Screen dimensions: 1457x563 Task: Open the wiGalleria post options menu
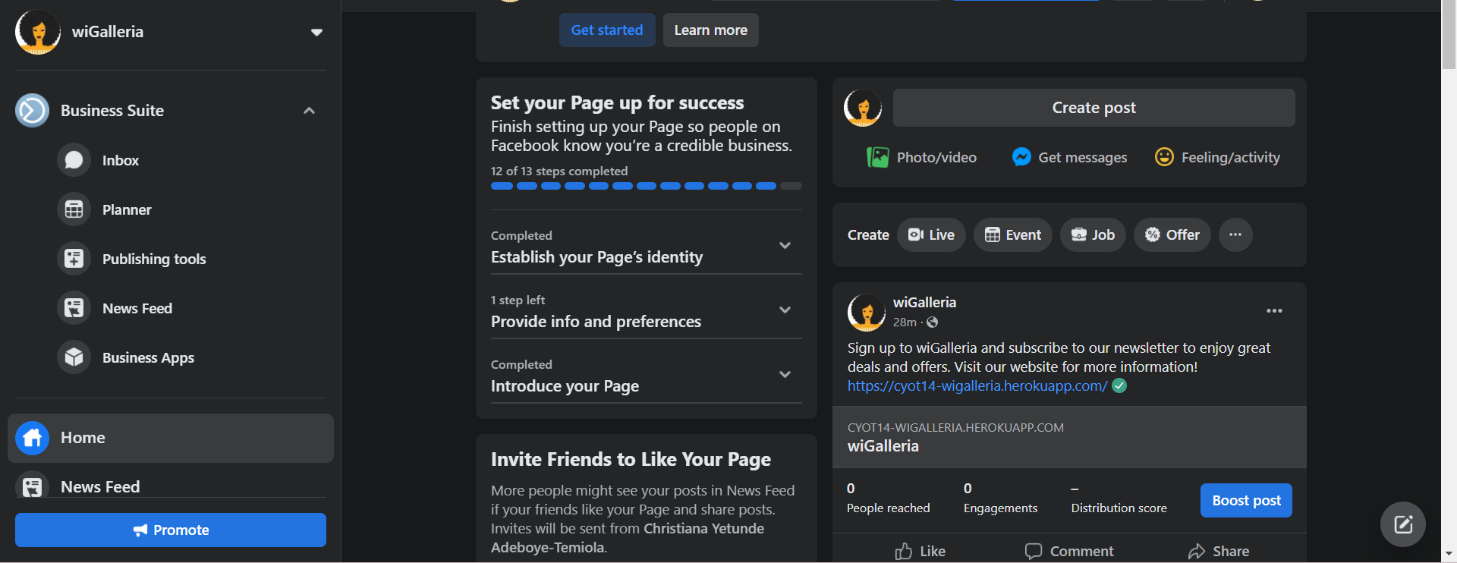[x=1274, y=311]
